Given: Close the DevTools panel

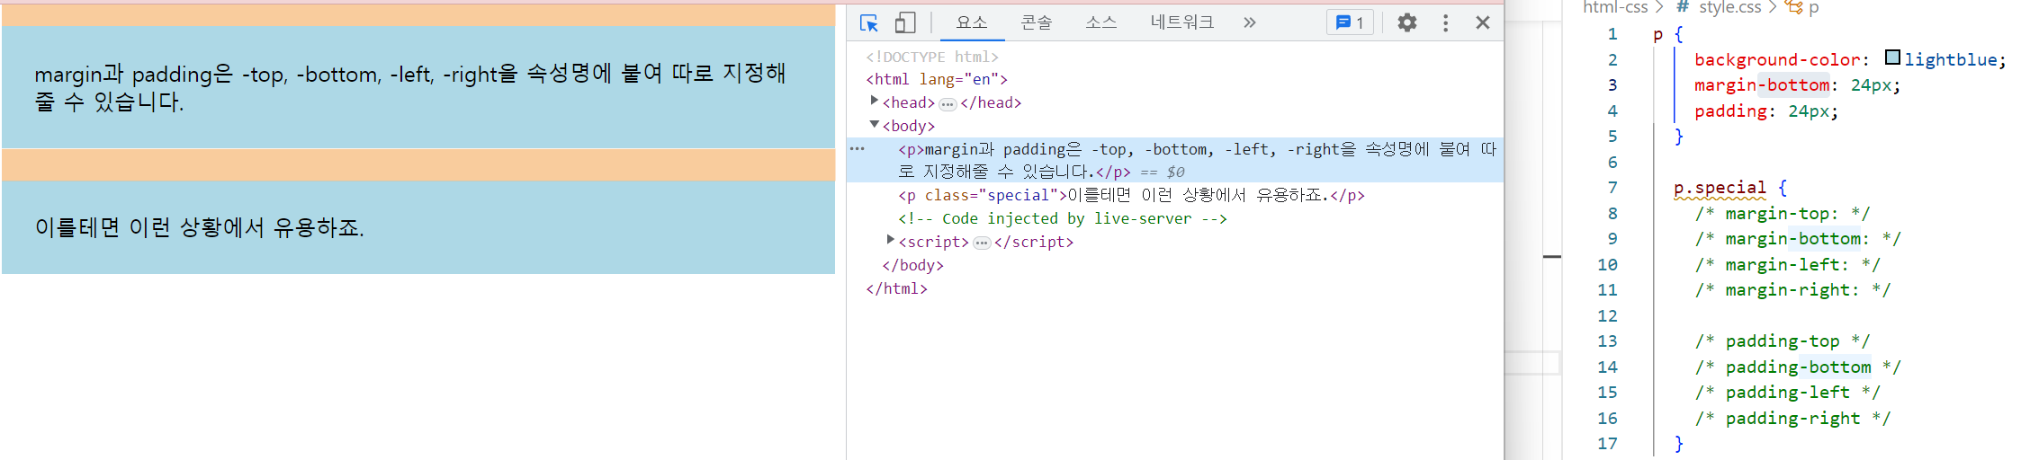Looking at the screenshot, I should [x=1483, y=23].
